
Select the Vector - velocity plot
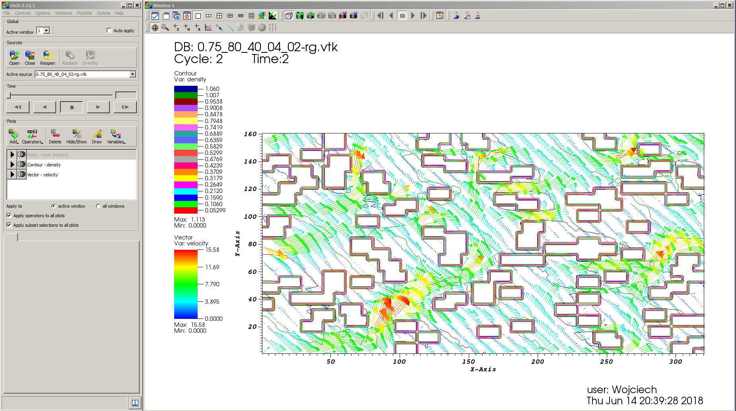[43, 175]
